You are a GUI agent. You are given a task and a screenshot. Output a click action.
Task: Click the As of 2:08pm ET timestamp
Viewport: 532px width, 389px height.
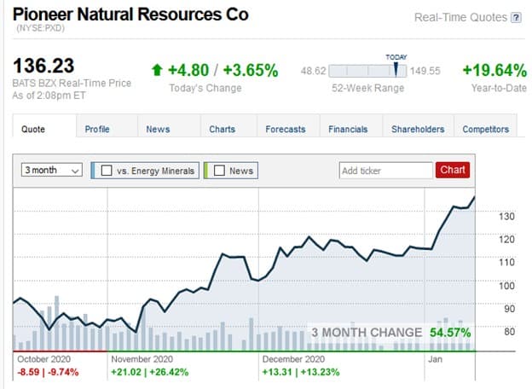(x=49, y=96)
